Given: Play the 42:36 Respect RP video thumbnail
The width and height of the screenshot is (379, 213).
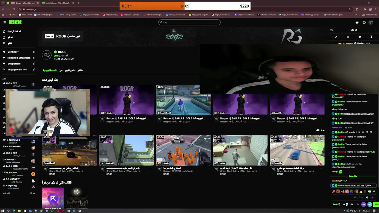Looking at the screenshot, I should [x=183, y=100].
